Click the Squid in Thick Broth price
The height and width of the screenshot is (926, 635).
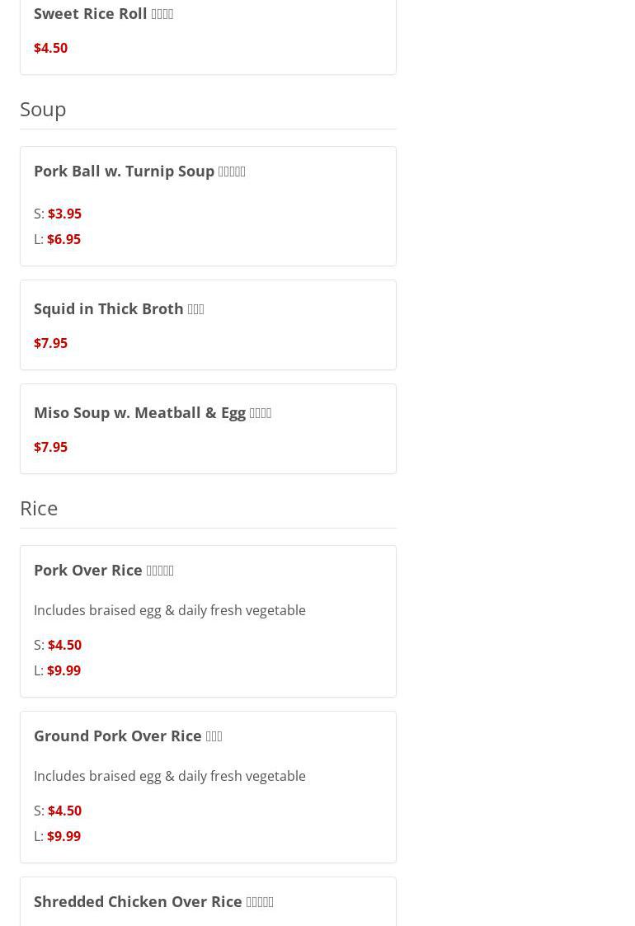click(x=50, y=343)
